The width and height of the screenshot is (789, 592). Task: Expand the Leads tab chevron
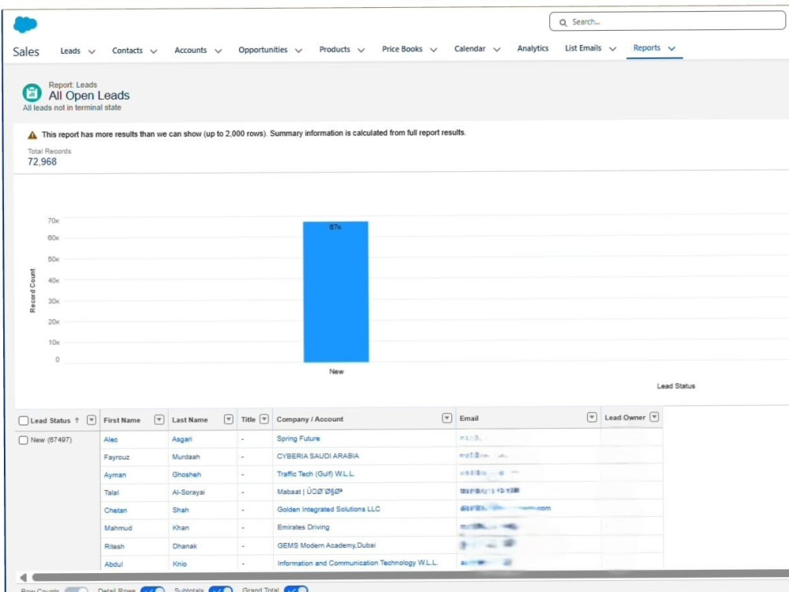pos(92,51)
